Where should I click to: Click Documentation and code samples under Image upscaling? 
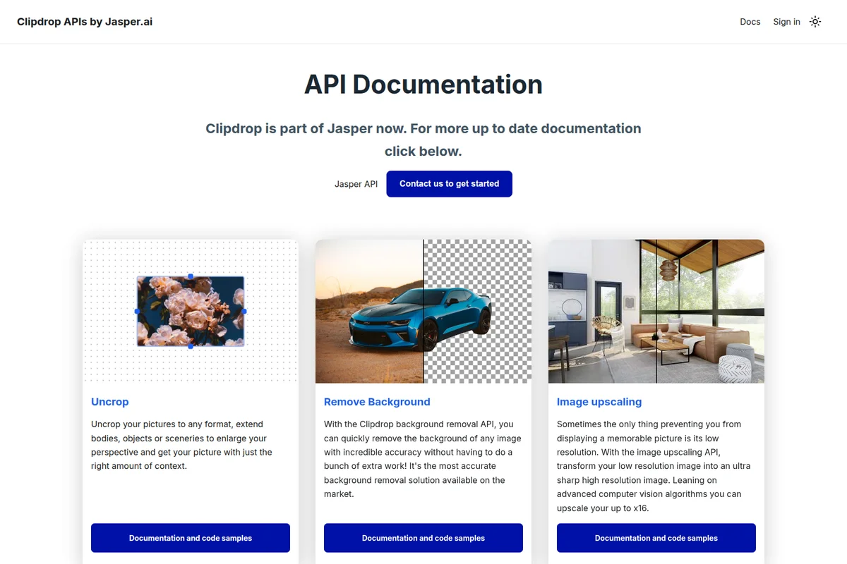click(x=656, y=537)
